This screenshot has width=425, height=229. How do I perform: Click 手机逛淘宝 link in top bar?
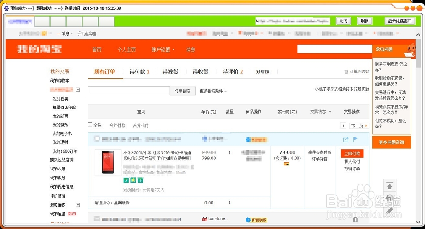(x=87, y=34)
